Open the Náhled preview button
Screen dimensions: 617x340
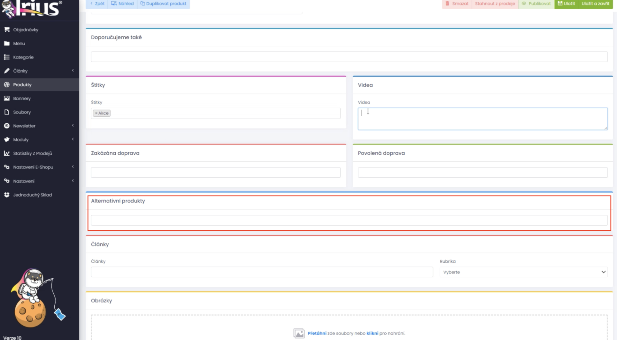click(x=122, y=4)
